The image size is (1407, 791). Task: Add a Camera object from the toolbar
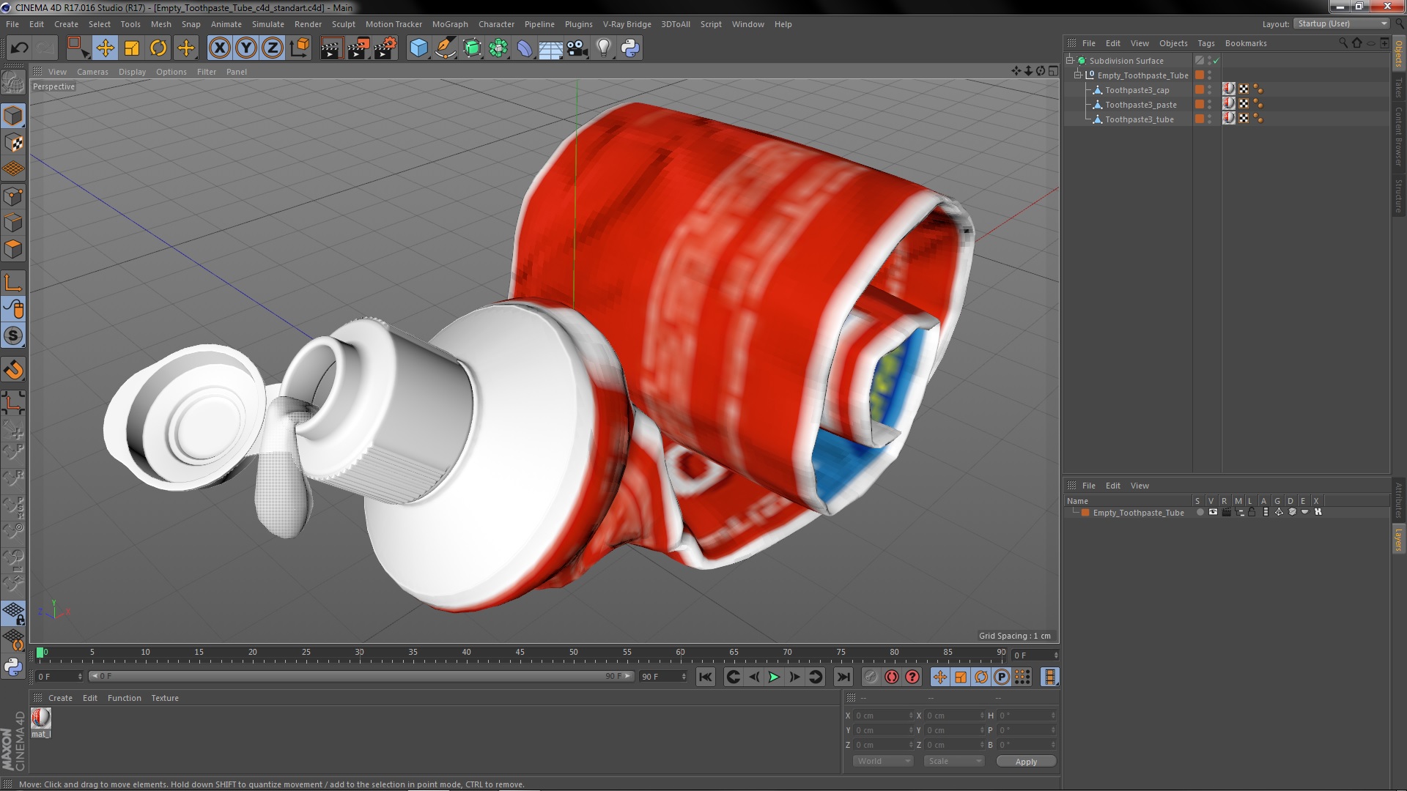pos(577,48)
